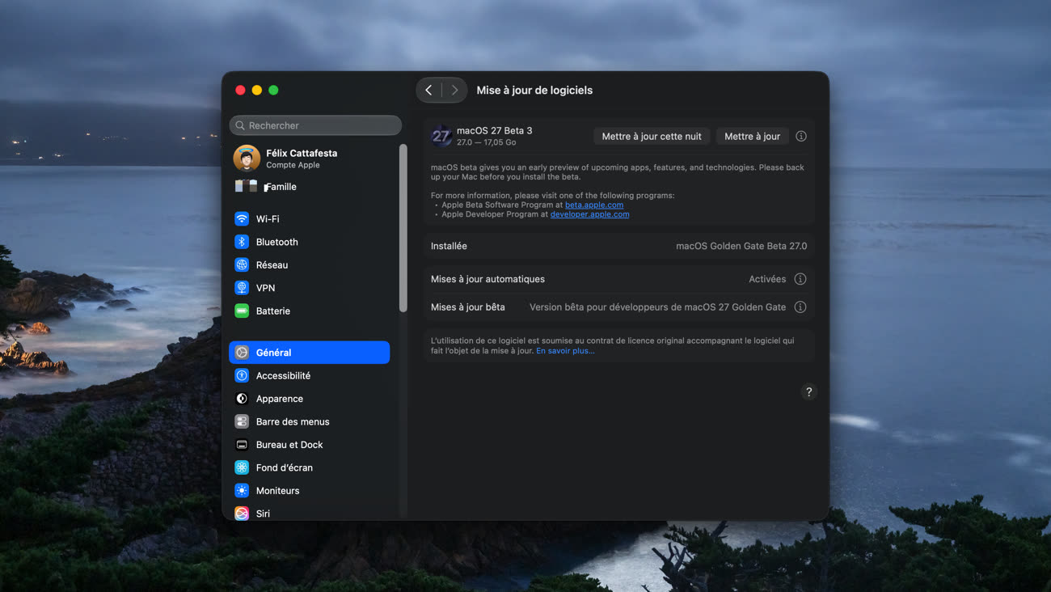The image size is (1051, 592).
Task: Minimize window with the yellow button
Action: (257, 91)
